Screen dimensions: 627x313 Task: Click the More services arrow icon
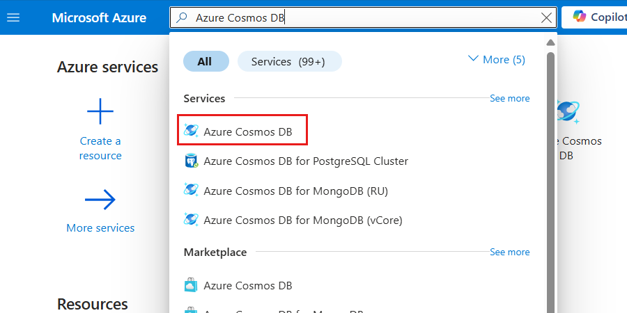[x=100, y=200]
